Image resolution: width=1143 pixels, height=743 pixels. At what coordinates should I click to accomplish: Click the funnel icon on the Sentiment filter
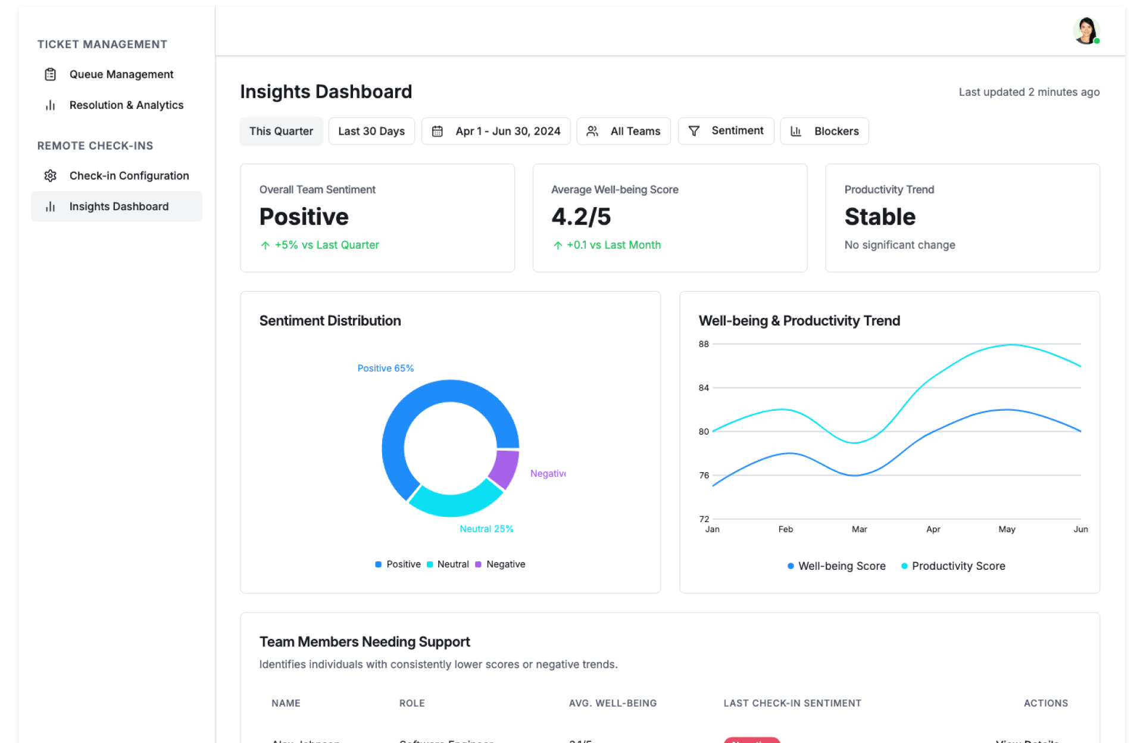point(694,131)
